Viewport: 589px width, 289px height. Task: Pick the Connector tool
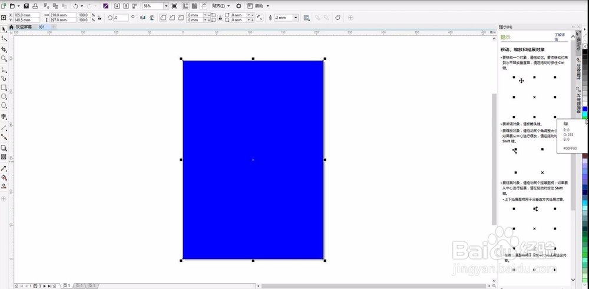(x=4, y=137)
